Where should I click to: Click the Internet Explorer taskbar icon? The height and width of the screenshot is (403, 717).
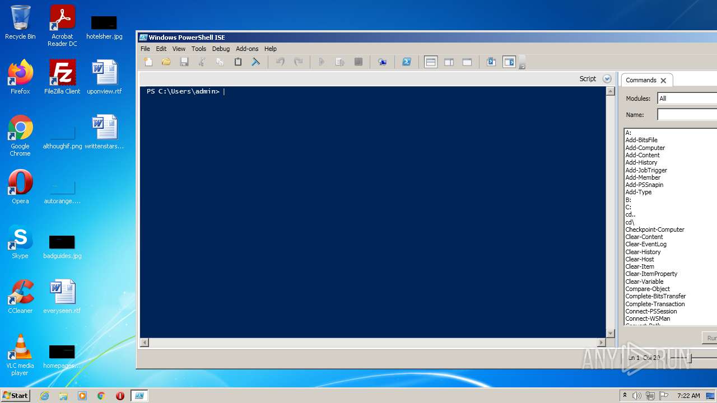pyautogui.click(x=44, y=396)
